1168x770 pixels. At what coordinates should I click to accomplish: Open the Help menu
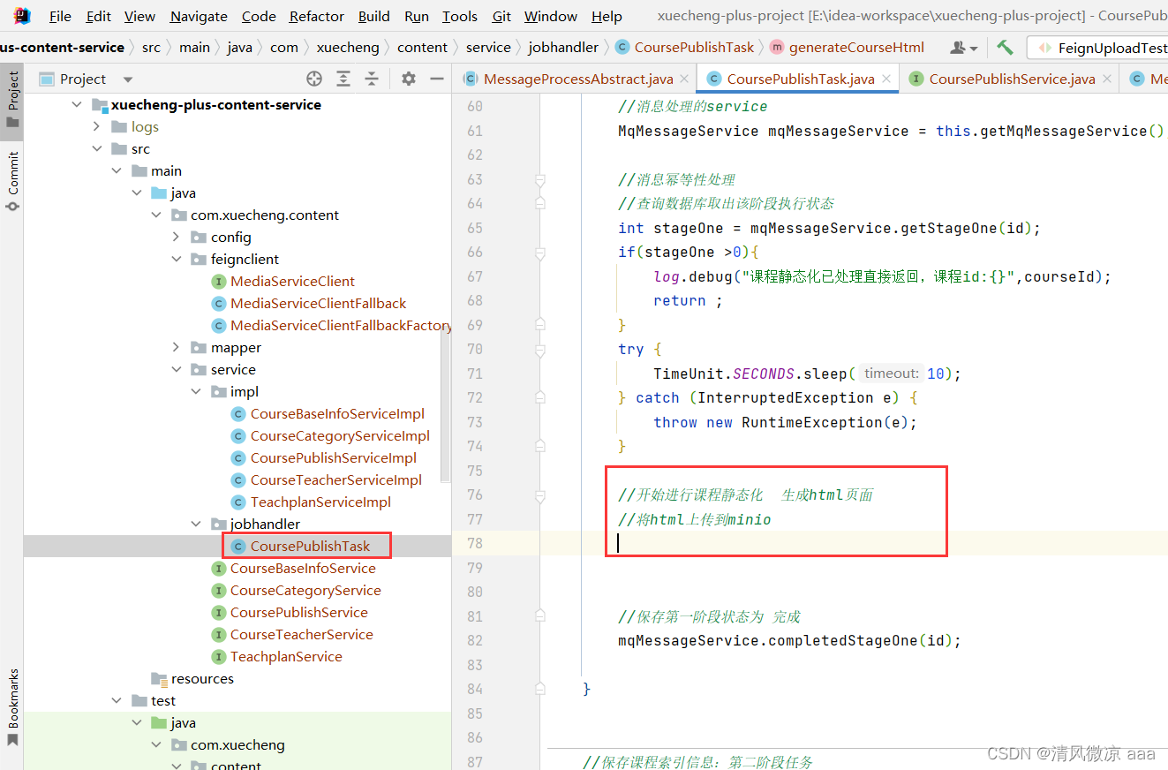point(607,16)
